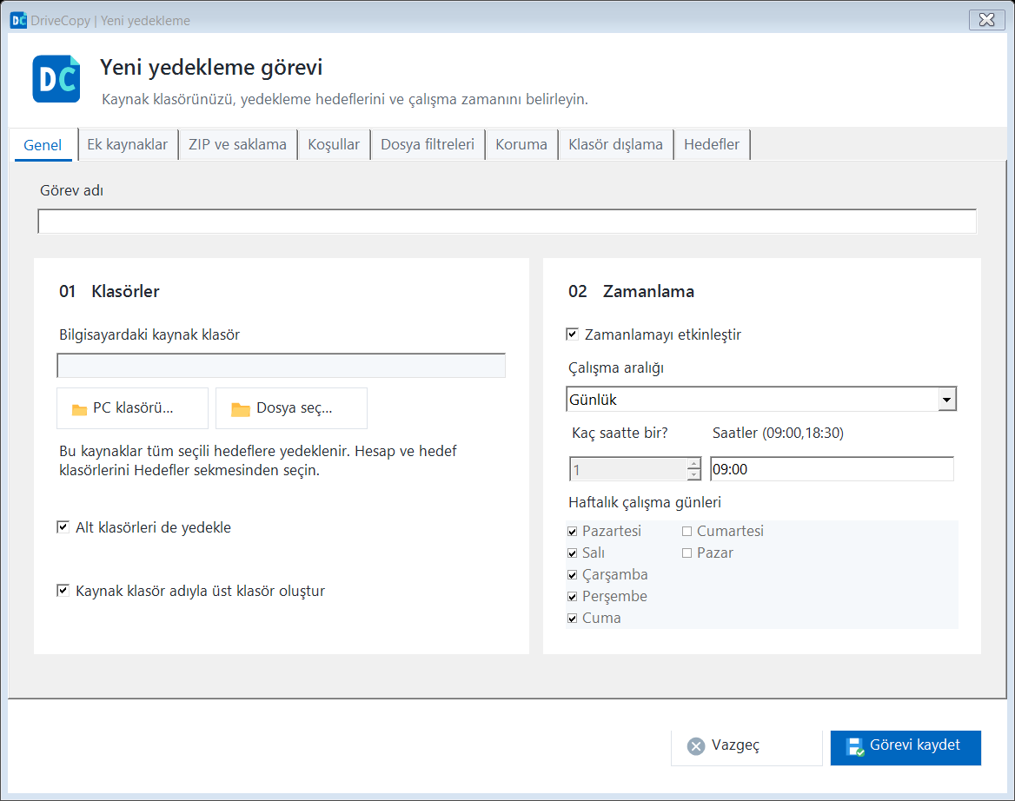Increase the Kaç saatte bir value
Image resolution: width=1015 pixels, height=801 pixels.
pos(694,463)
